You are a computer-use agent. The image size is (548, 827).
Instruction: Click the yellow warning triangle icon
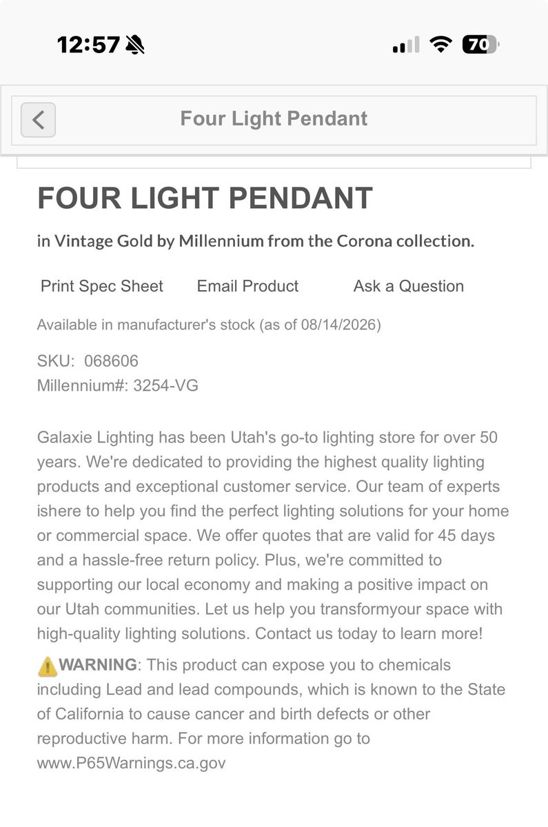(47, 666)
